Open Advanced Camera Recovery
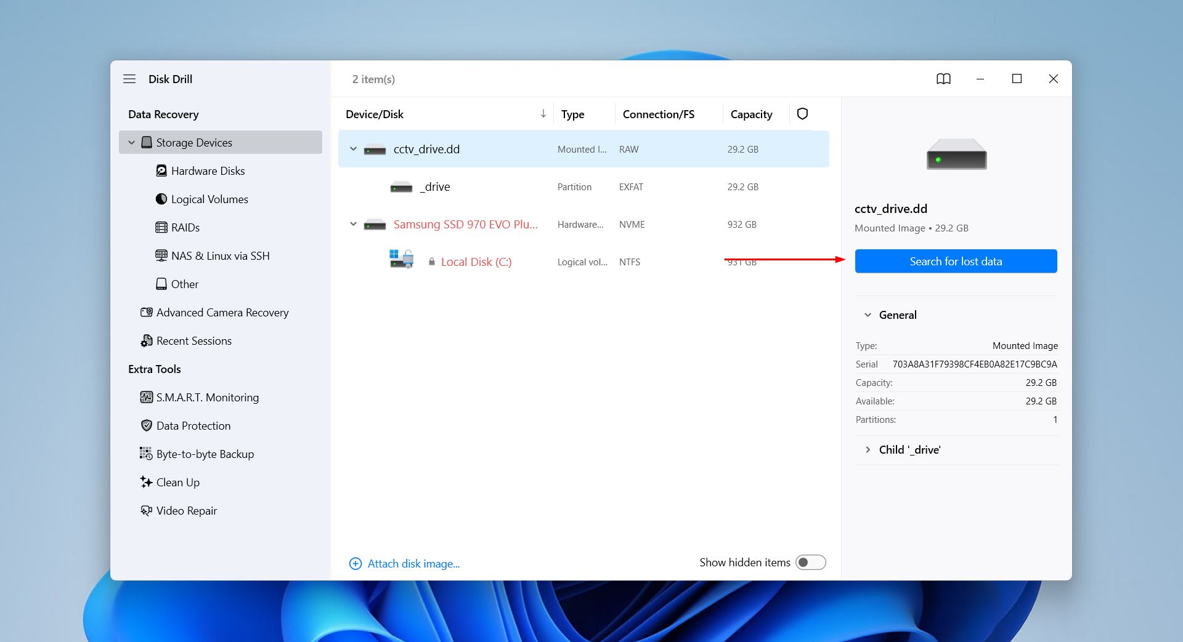This screenshot has height=642, width=1183. tap(222, 312)
